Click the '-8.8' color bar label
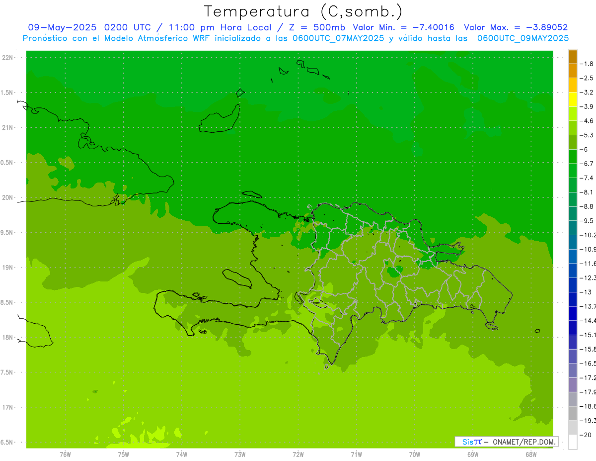Viewport: 596px width, 461px height. pos(587,206)
